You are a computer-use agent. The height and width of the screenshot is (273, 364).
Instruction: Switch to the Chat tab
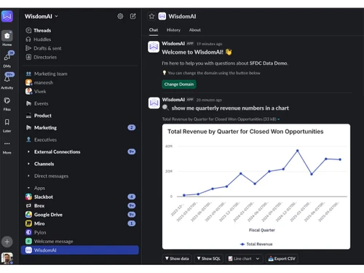coord(154,30)
